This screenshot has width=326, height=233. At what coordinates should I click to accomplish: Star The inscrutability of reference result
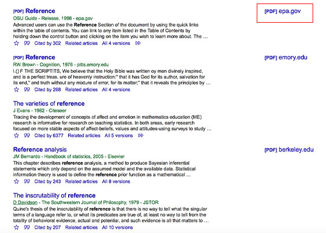[16, 228]
